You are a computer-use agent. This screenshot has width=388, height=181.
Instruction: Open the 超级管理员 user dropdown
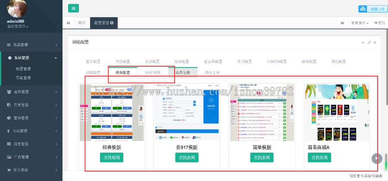[18, 26]
